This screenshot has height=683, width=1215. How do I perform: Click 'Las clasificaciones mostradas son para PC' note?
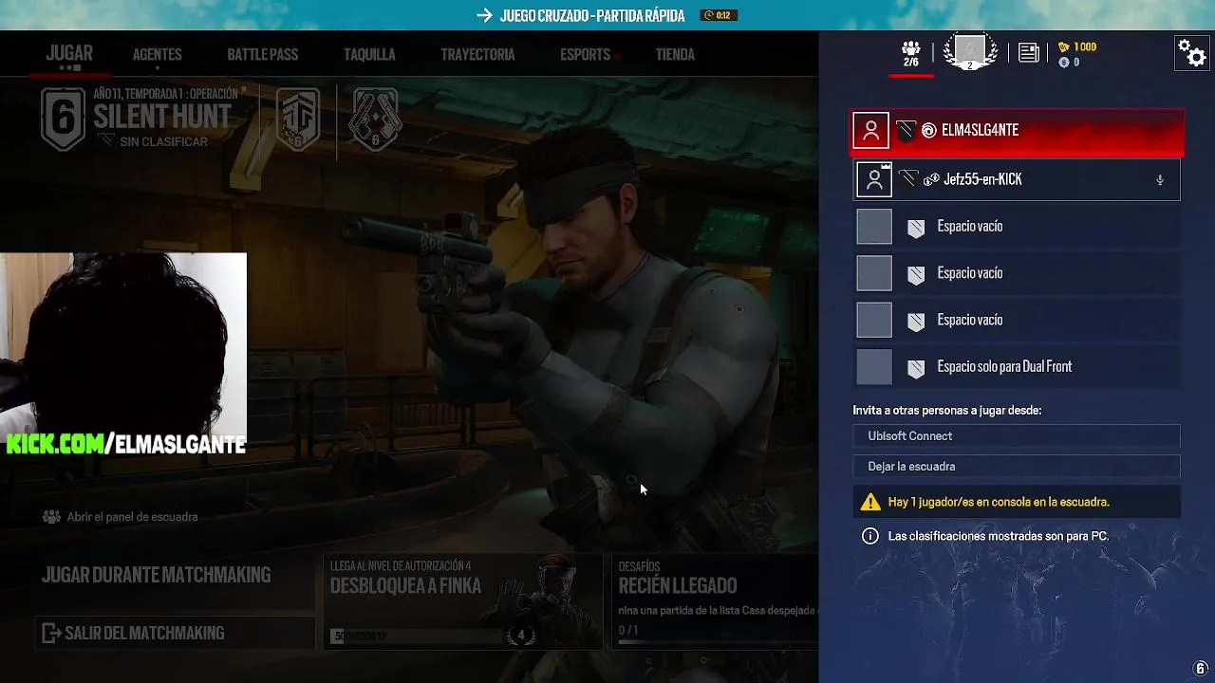tap(999, 536)
